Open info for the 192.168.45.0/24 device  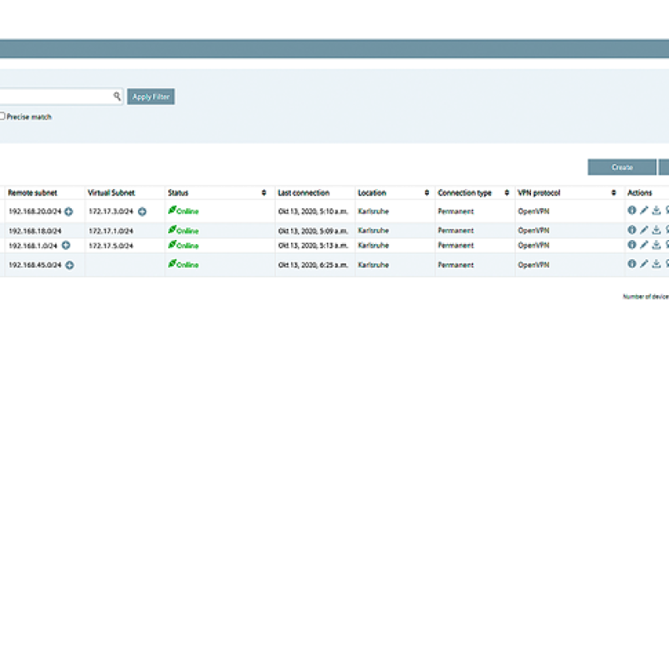pyautogui.click(x=632, y=264)
